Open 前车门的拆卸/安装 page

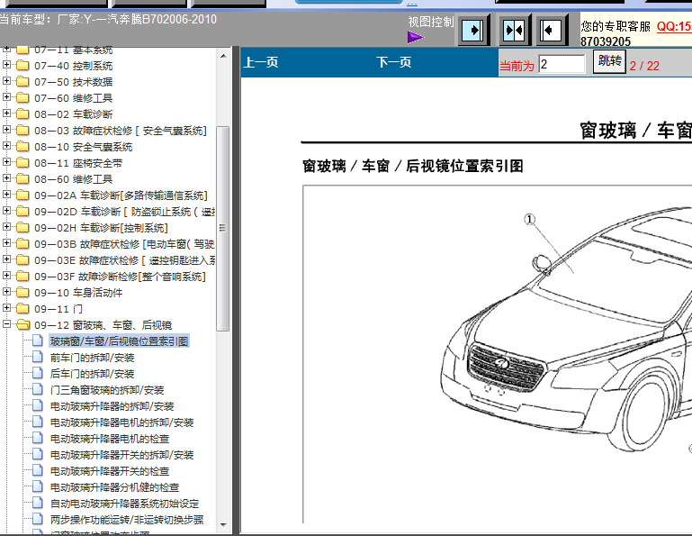click(x=93, y=358)
